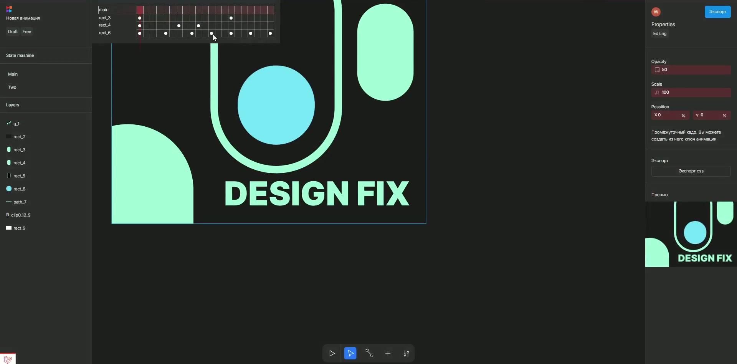
Task: Select the pointer selection tool
Action: (350, 353)
